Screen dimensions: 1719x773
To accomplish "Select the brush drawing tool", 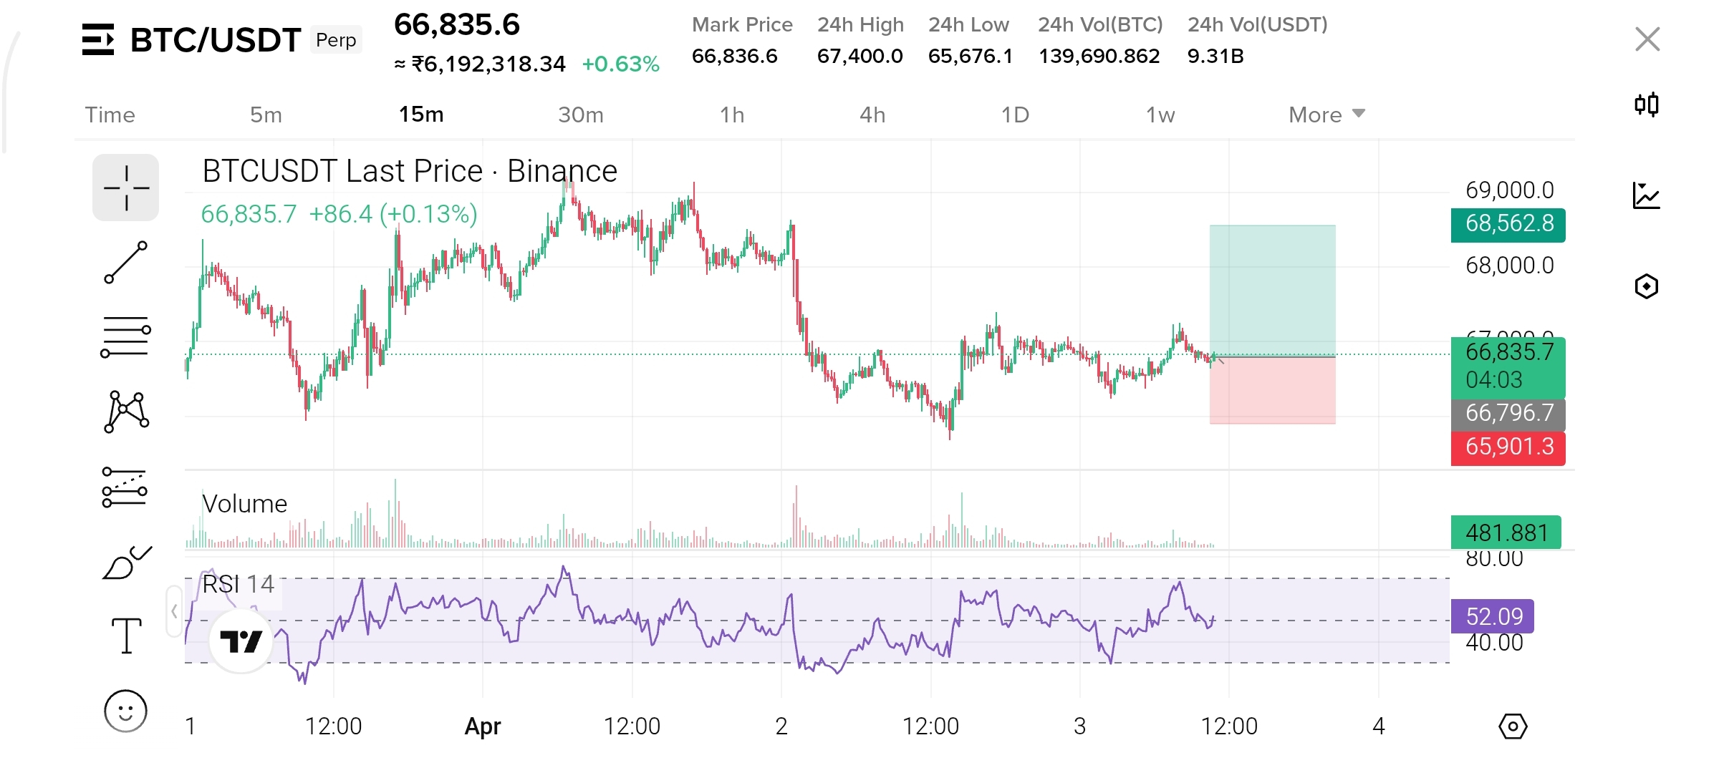I will coord(127,563).
